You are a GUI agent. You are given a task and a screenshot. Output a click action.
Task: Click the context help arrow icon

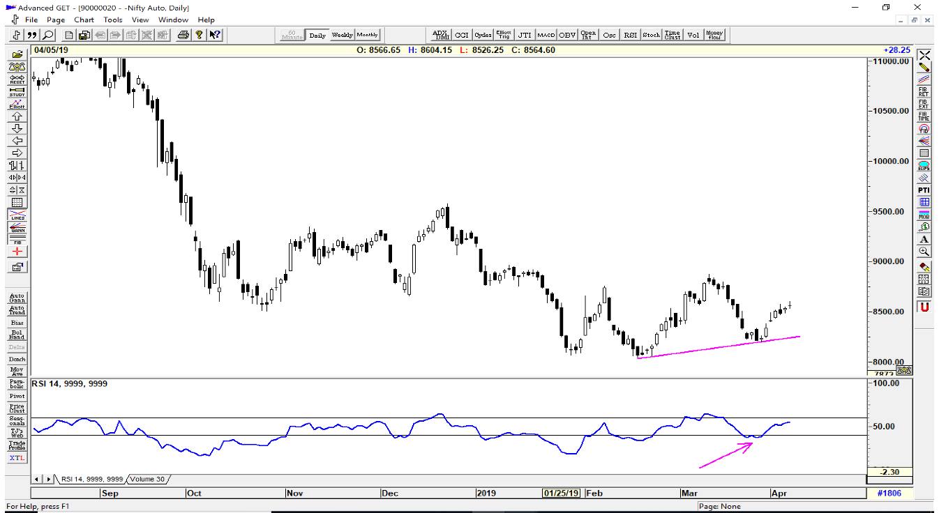[x=216, y=36]
